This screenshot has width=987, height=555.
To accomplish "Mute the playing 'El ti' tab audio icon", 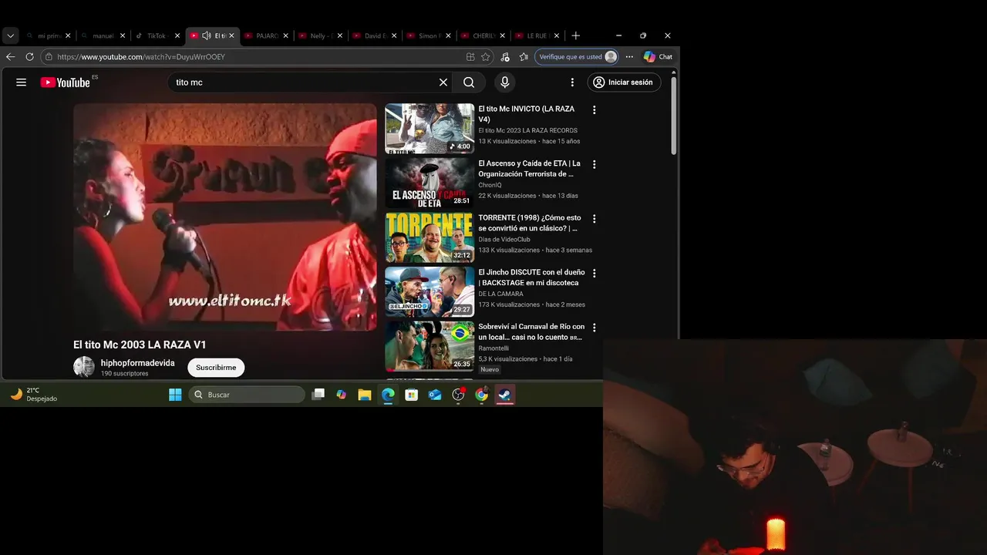I will [207, 35].
